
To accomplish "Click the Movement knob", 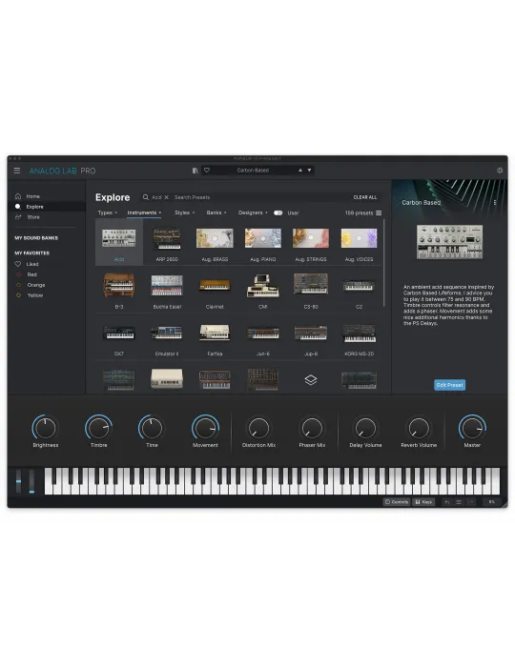I will tap(205, 428).
